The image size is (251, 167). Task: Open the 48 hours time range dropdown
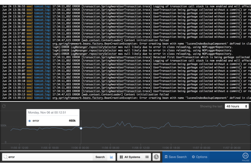237,106
